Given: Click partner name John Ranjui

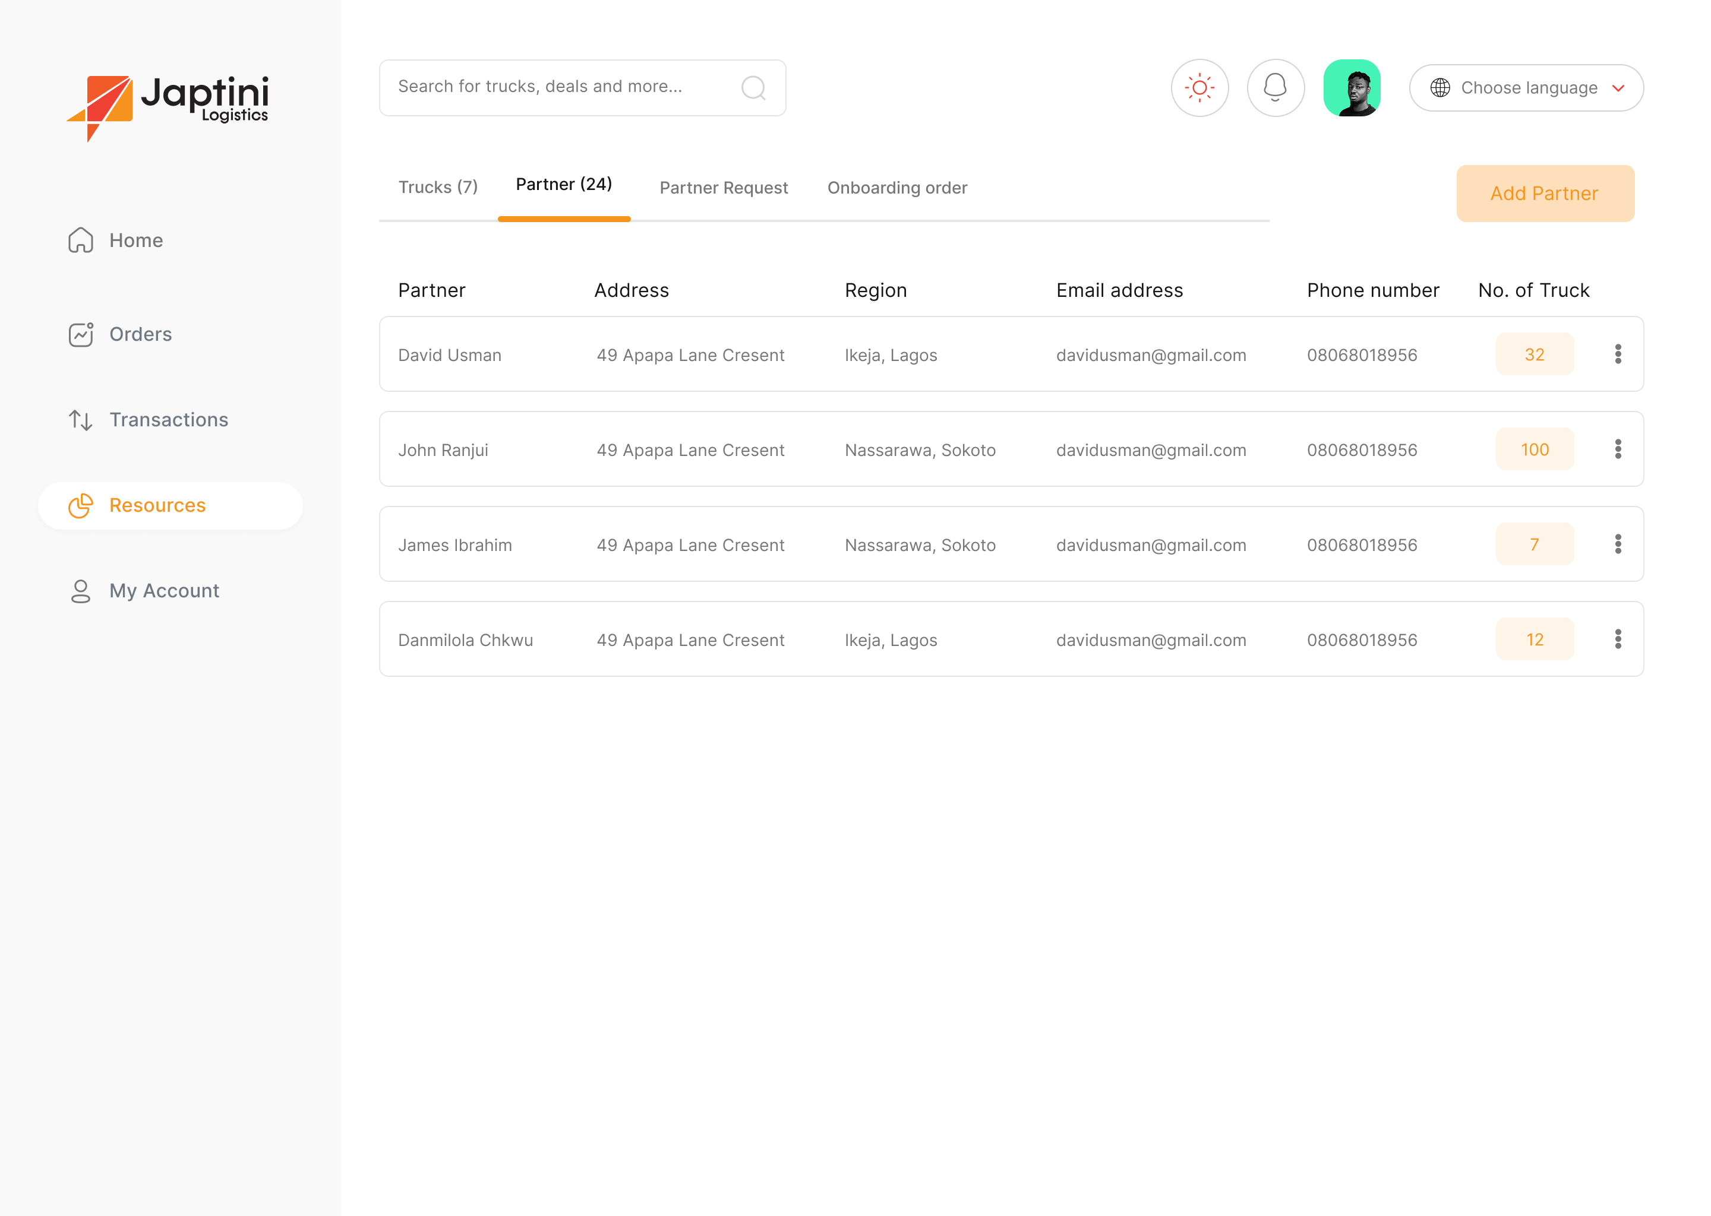Looking at the screenshot, I should 443,450.
